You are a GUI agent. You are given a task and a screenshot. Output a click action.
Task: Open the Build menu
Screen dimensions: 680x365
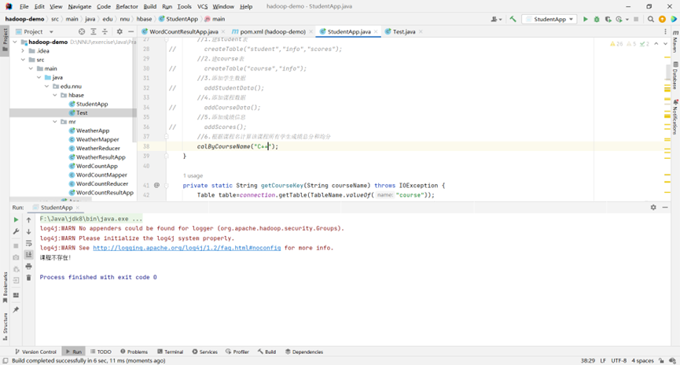pyautogui.click(x=150, y=6)
